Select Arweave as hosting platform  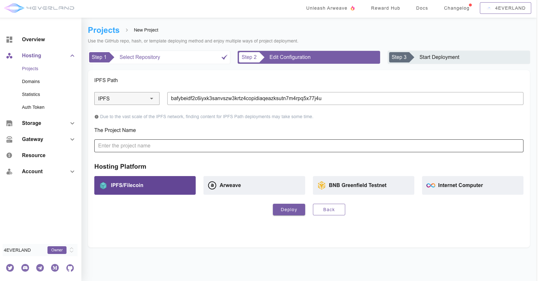pyautogui.click(x=254, y=185)
